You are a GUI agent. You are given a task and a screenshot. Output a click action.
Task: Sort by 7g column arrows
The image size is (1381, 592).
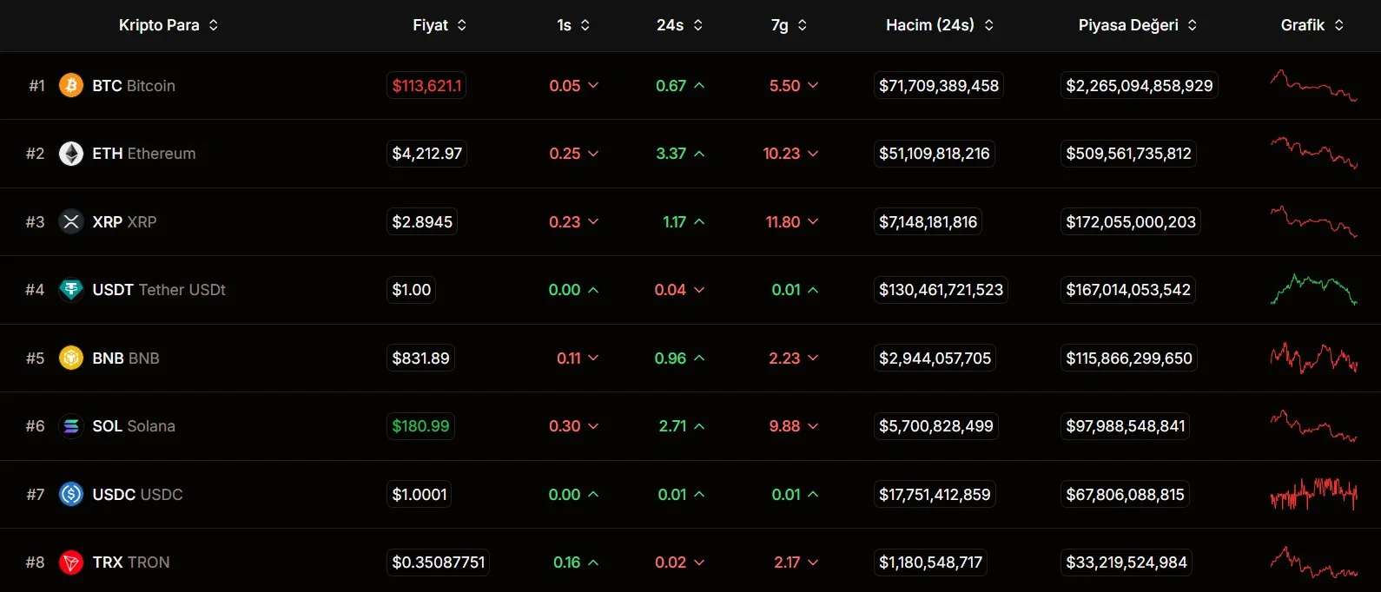[803, 25]
